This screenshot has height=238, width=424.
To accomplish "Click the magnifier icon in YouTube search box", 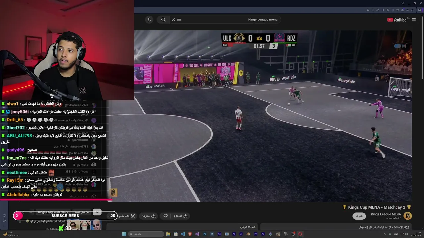I will (163, 20).
